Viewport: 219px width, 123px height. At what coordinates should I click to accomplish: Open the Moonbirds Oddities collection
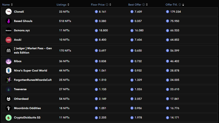[x=27, y=108]
